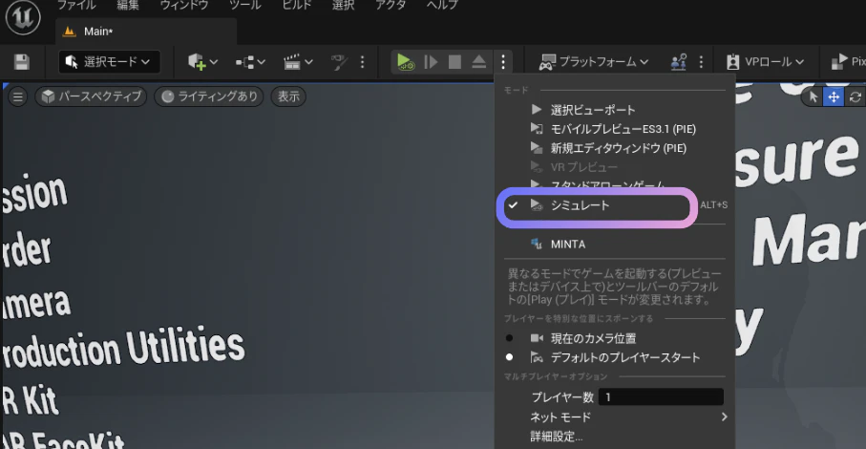Viewport: 866px width, 449px height.
Task: Click the save level floppy disk icon
Action: tap(22, 62)
